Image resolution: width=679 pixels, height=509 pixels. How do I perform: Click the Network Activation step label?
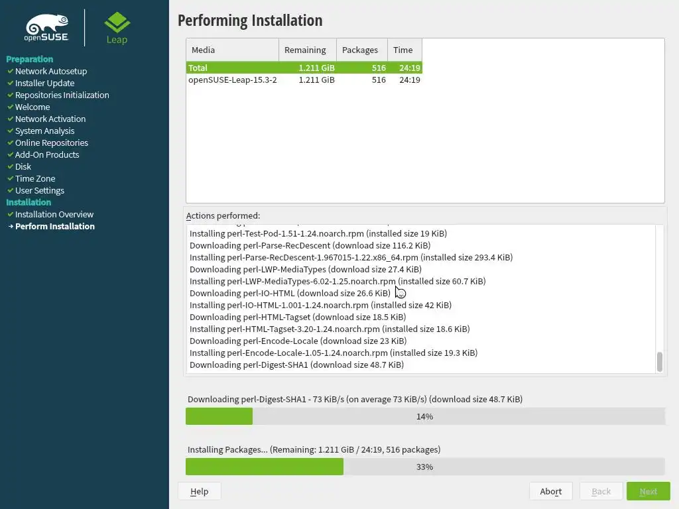click(50, 119)
